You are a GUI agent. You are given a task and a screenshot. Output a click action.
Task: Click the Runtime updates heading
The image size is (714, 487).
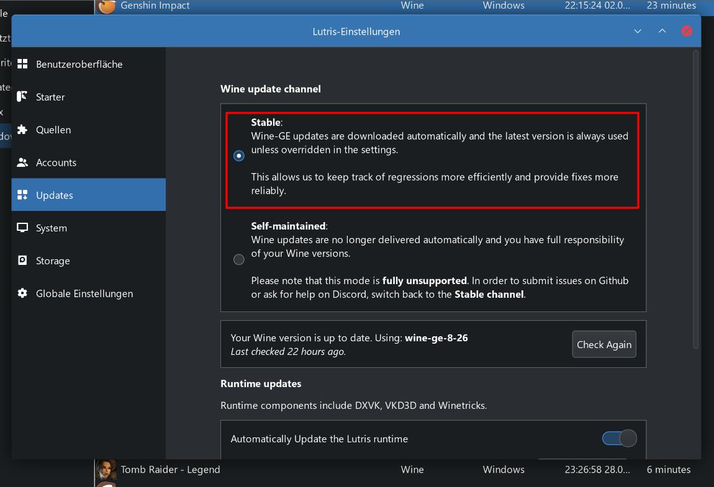261,383
